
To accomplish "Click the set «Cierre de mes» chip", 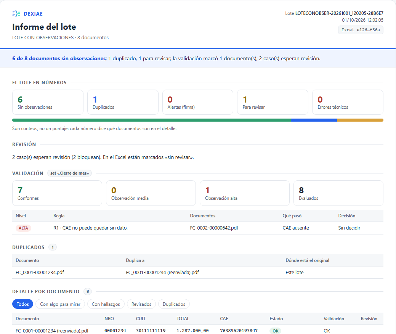I will coord(69,173).
